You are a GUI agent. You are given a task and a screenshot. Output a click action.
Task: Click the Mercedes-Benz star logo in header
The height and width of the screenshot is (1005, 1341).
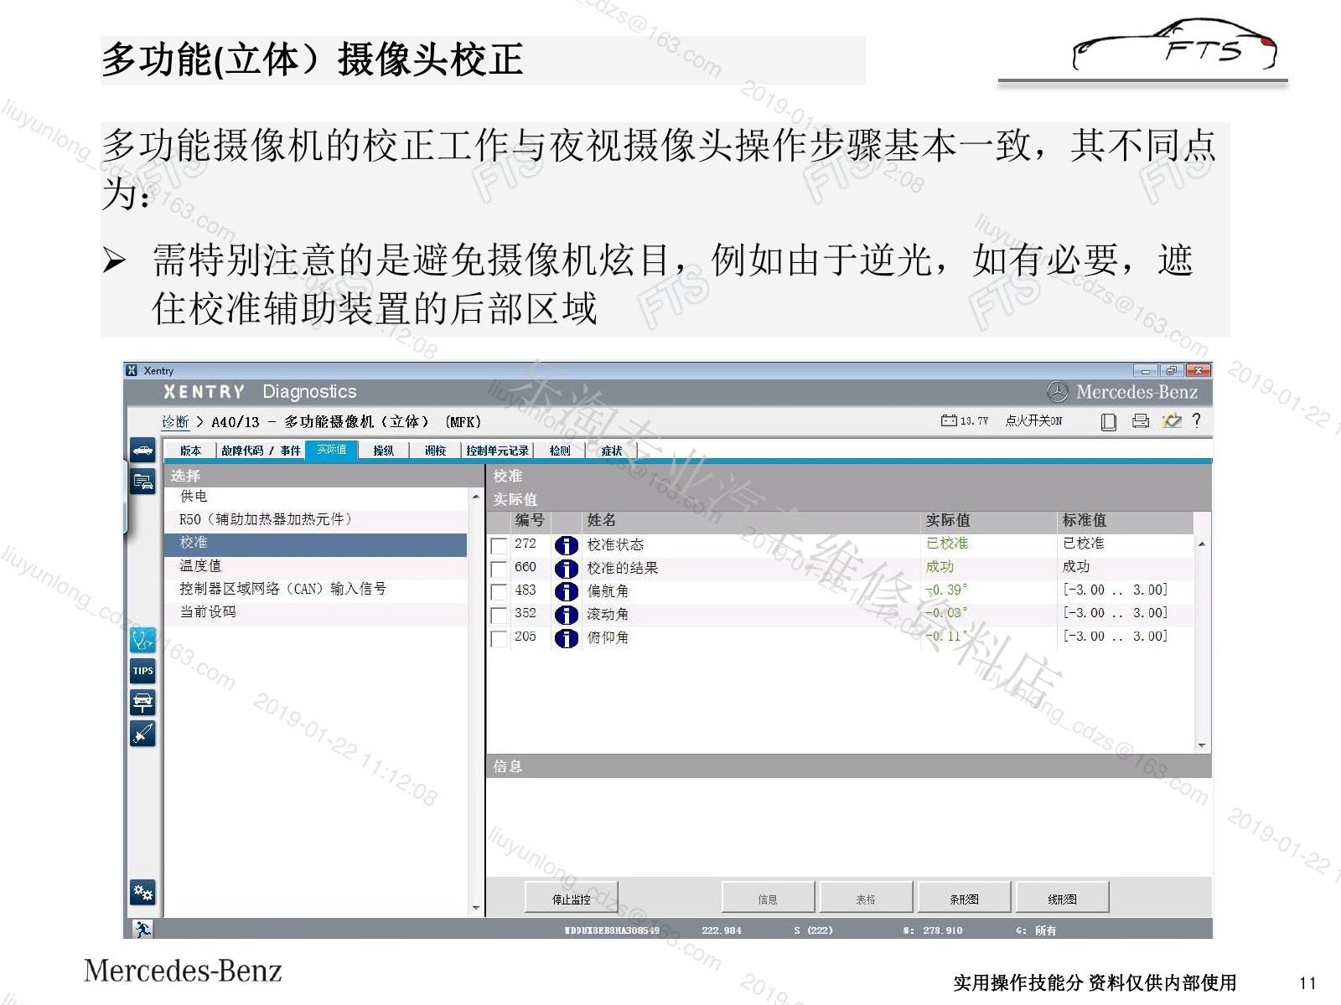[1058, 392]
